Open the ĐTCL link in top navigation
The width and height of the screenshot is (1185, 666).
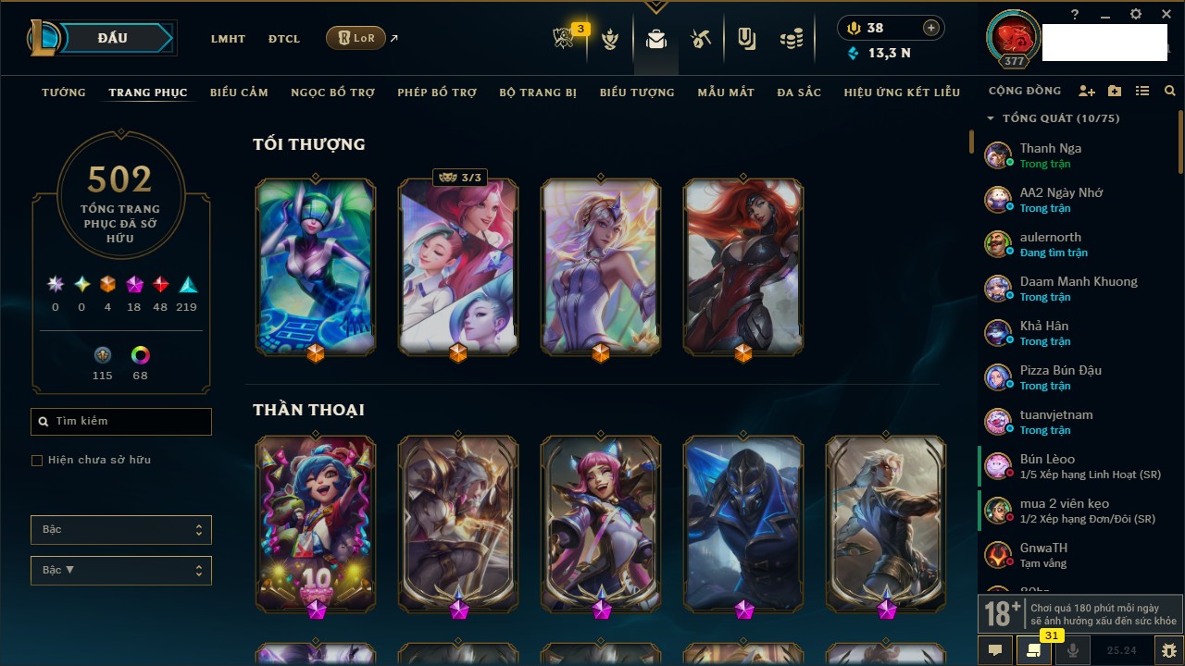pos(284,39)
